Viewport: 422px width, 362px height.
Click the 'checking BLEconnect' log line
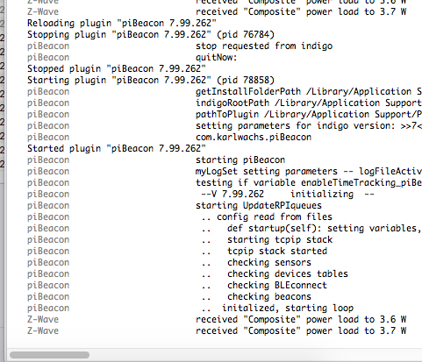(277, 285)
